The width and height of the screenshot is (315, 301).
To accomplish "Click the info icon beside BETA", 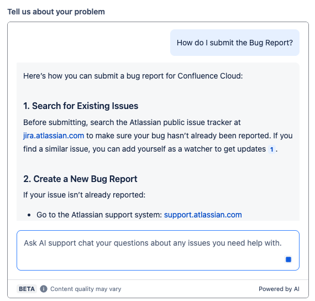I will point(44,289).
